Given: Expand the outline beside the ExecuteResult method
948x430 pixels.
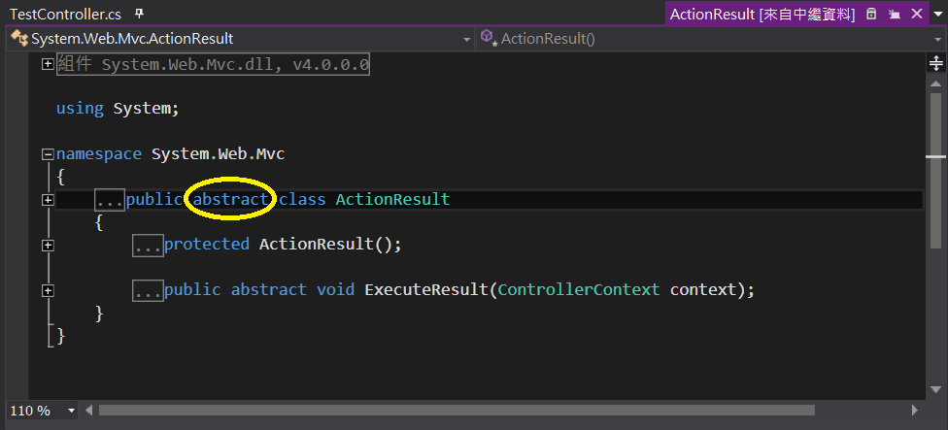Looking at the screenshot, I should [48, 289].
